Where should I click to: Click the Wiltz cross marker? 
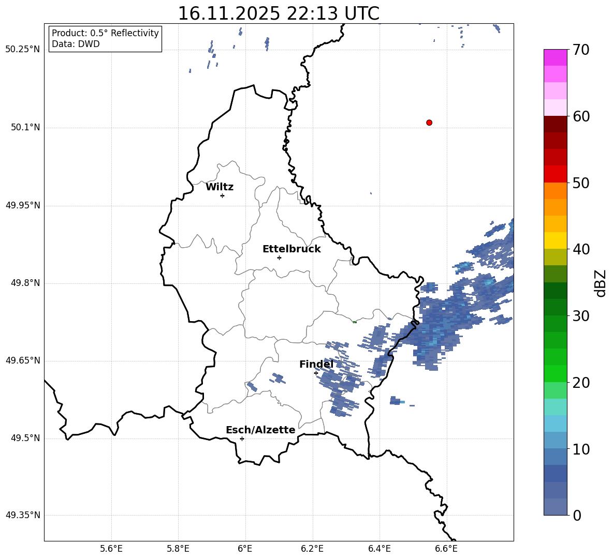tap(223, 195)
